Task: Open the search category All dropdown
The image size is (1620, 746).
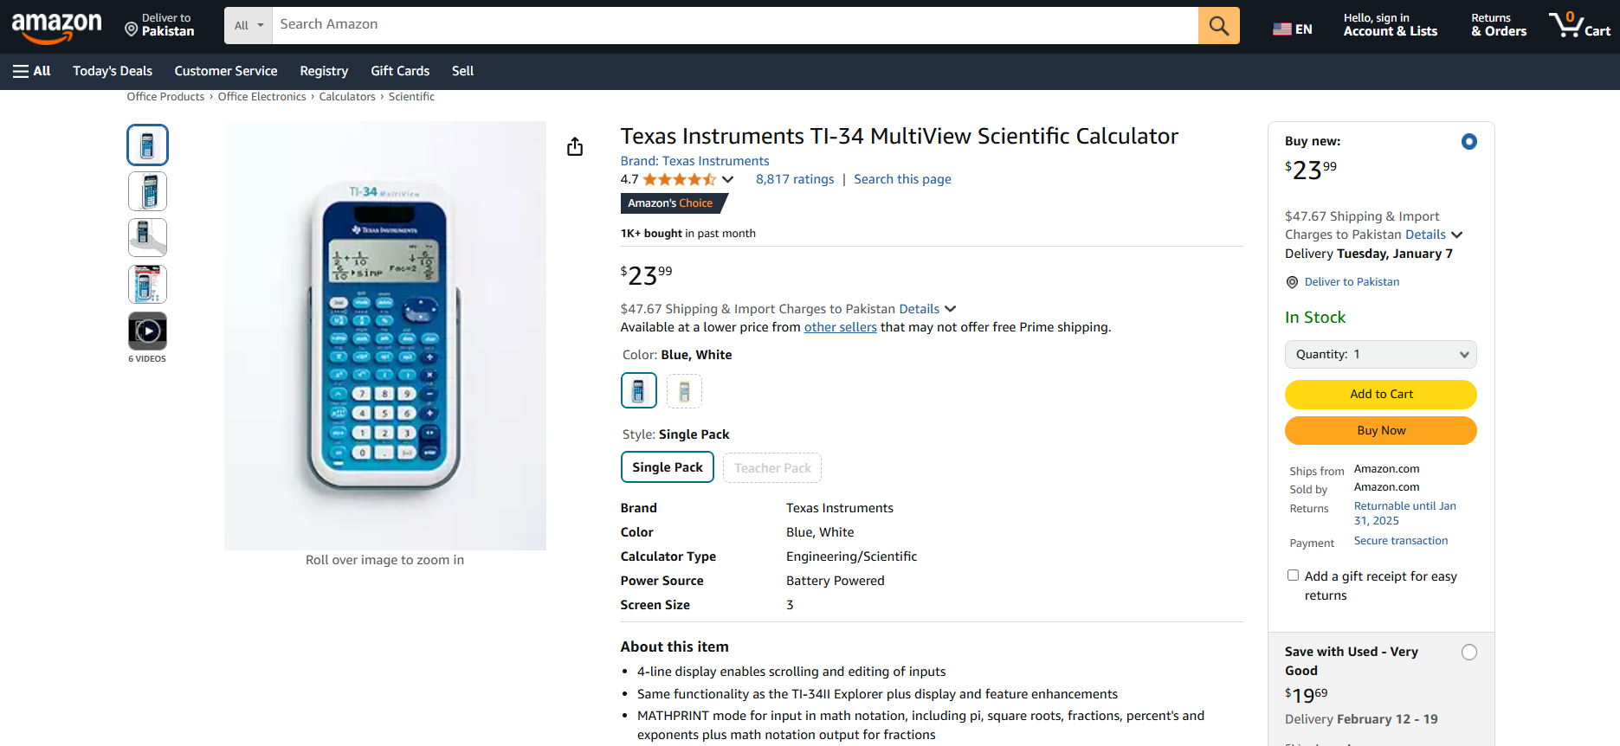Action: [248, 25]
